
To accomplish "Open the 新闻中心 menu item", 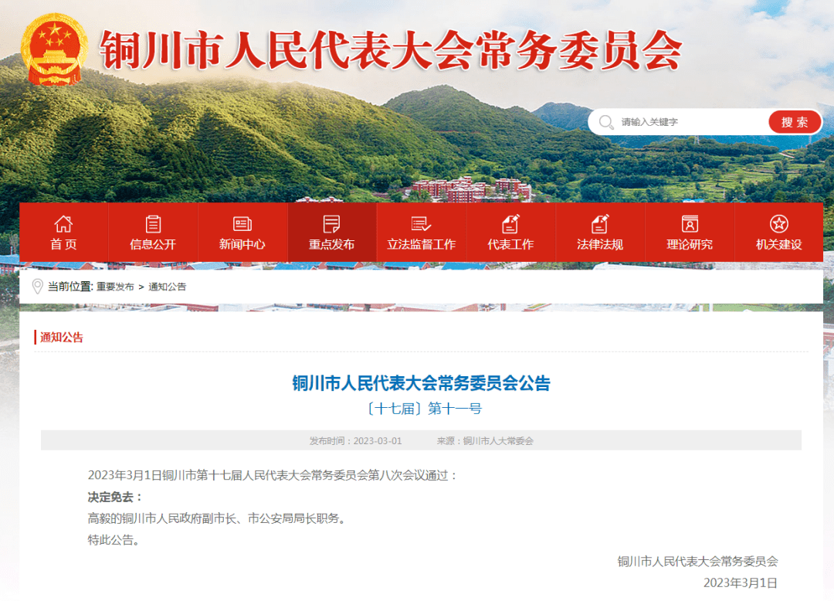I will (242, 233).
